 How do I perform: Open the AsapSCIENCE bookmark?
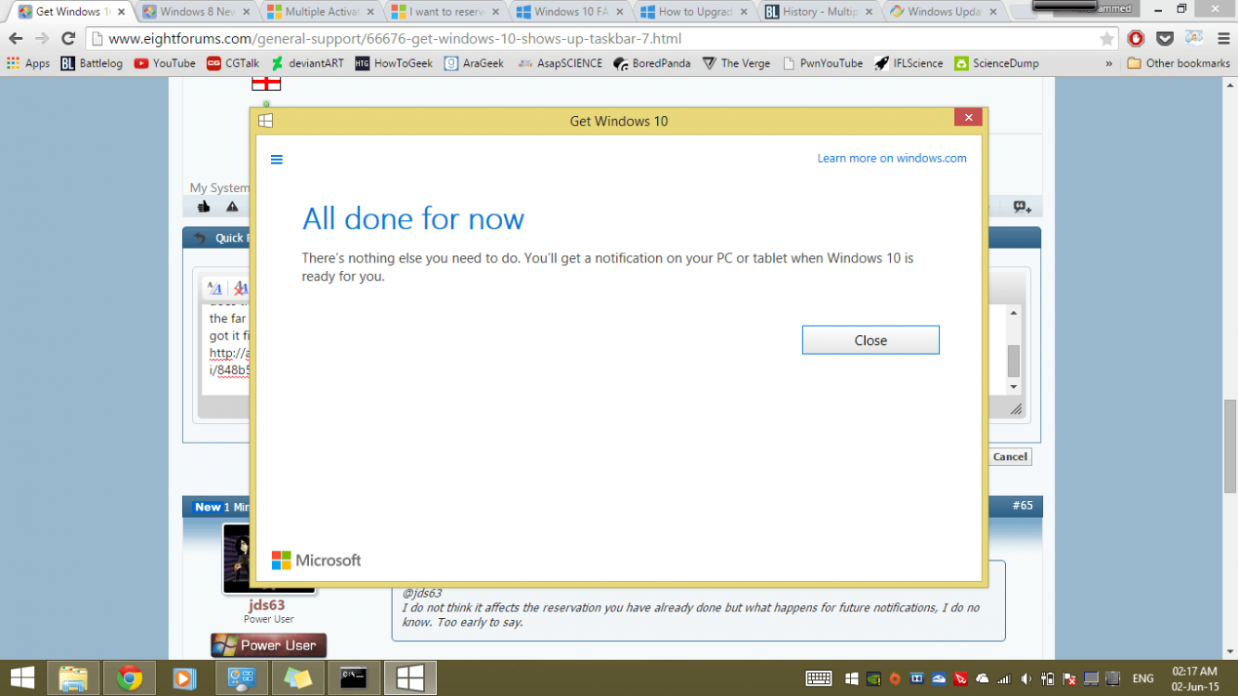(559, 63)
